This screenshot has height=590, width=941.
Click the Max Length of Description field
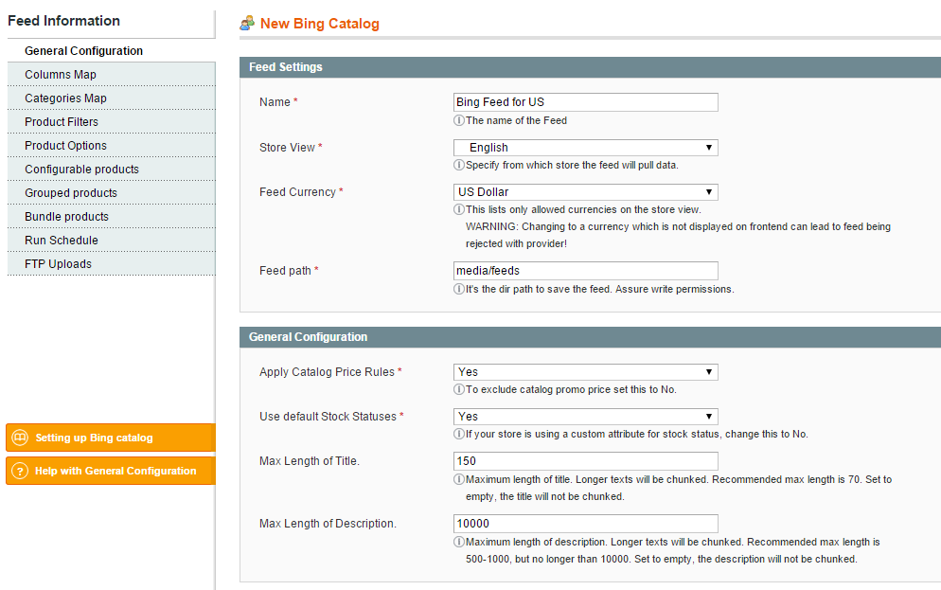coord(586,524)
